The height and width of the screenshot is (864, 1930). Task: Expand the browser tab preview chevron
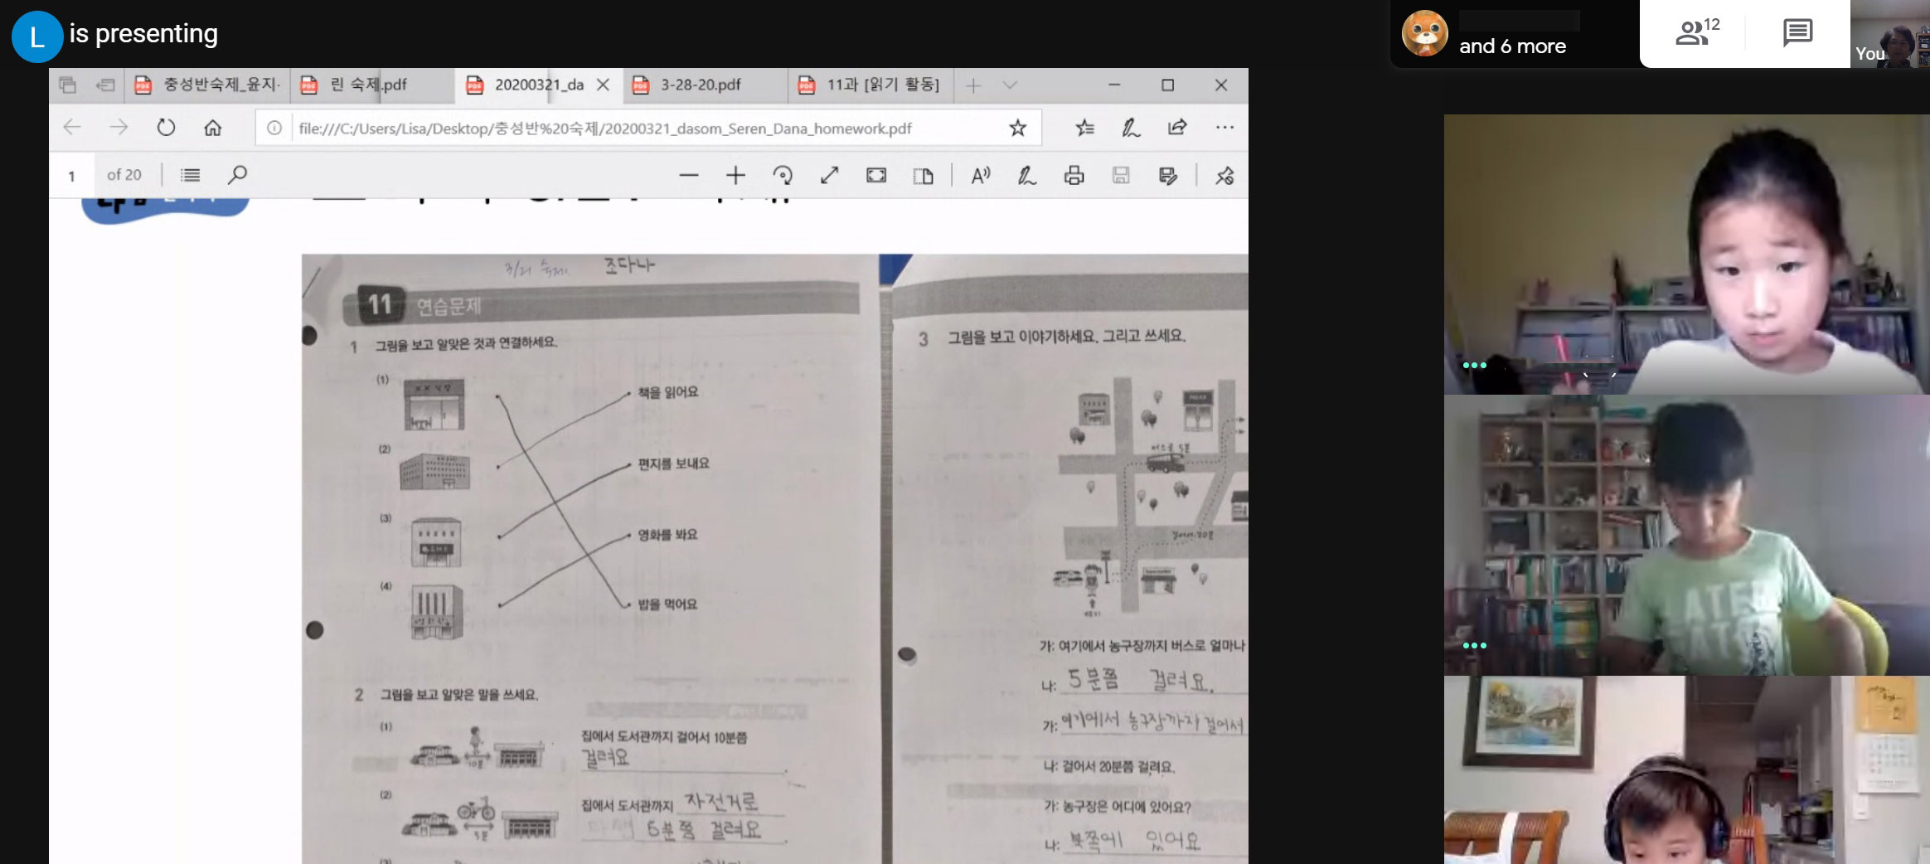tap(1009, 85)
